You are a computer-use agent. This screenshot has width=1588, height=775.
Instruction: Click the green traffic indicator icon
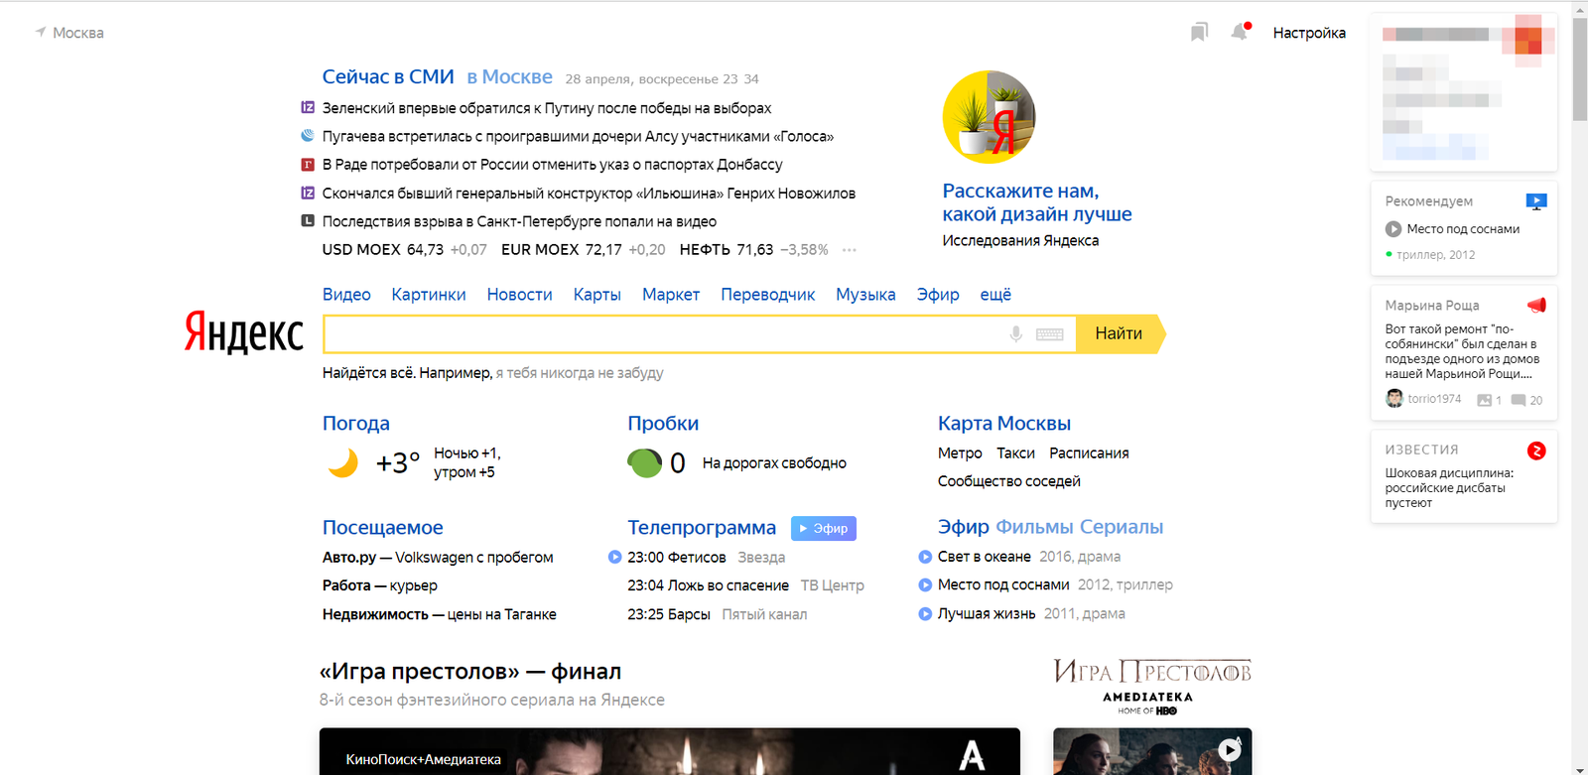644,462
